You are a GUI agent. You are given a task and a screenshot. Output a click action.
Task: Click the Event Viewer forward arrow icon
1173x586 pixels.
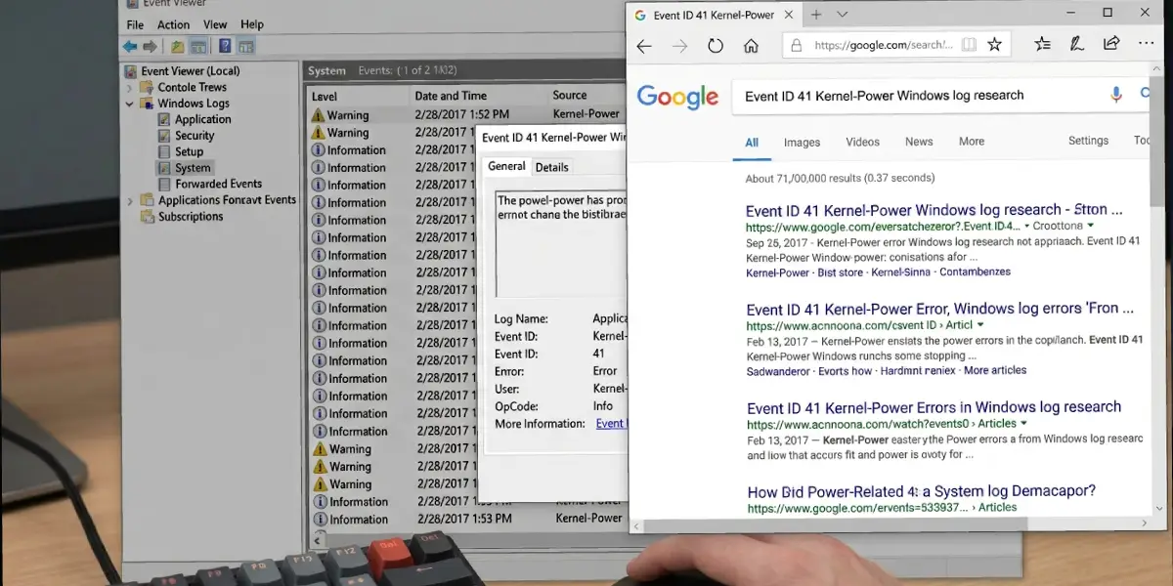[151, 46]
